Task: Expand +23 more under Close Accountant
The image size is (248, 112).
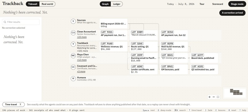Action: tap(82, 37)
